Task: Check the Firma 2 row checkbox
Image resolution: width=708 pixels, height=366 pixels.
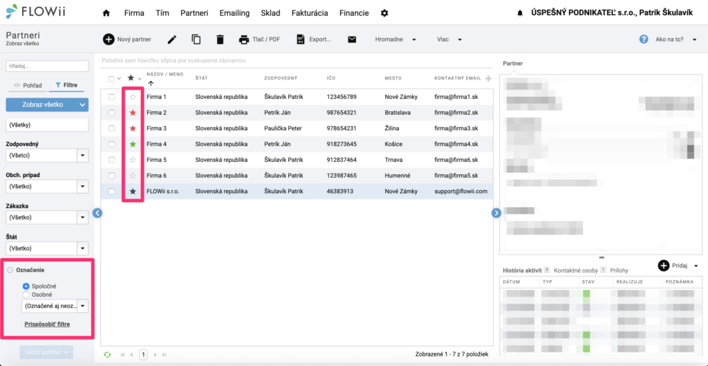Action: 111,113
